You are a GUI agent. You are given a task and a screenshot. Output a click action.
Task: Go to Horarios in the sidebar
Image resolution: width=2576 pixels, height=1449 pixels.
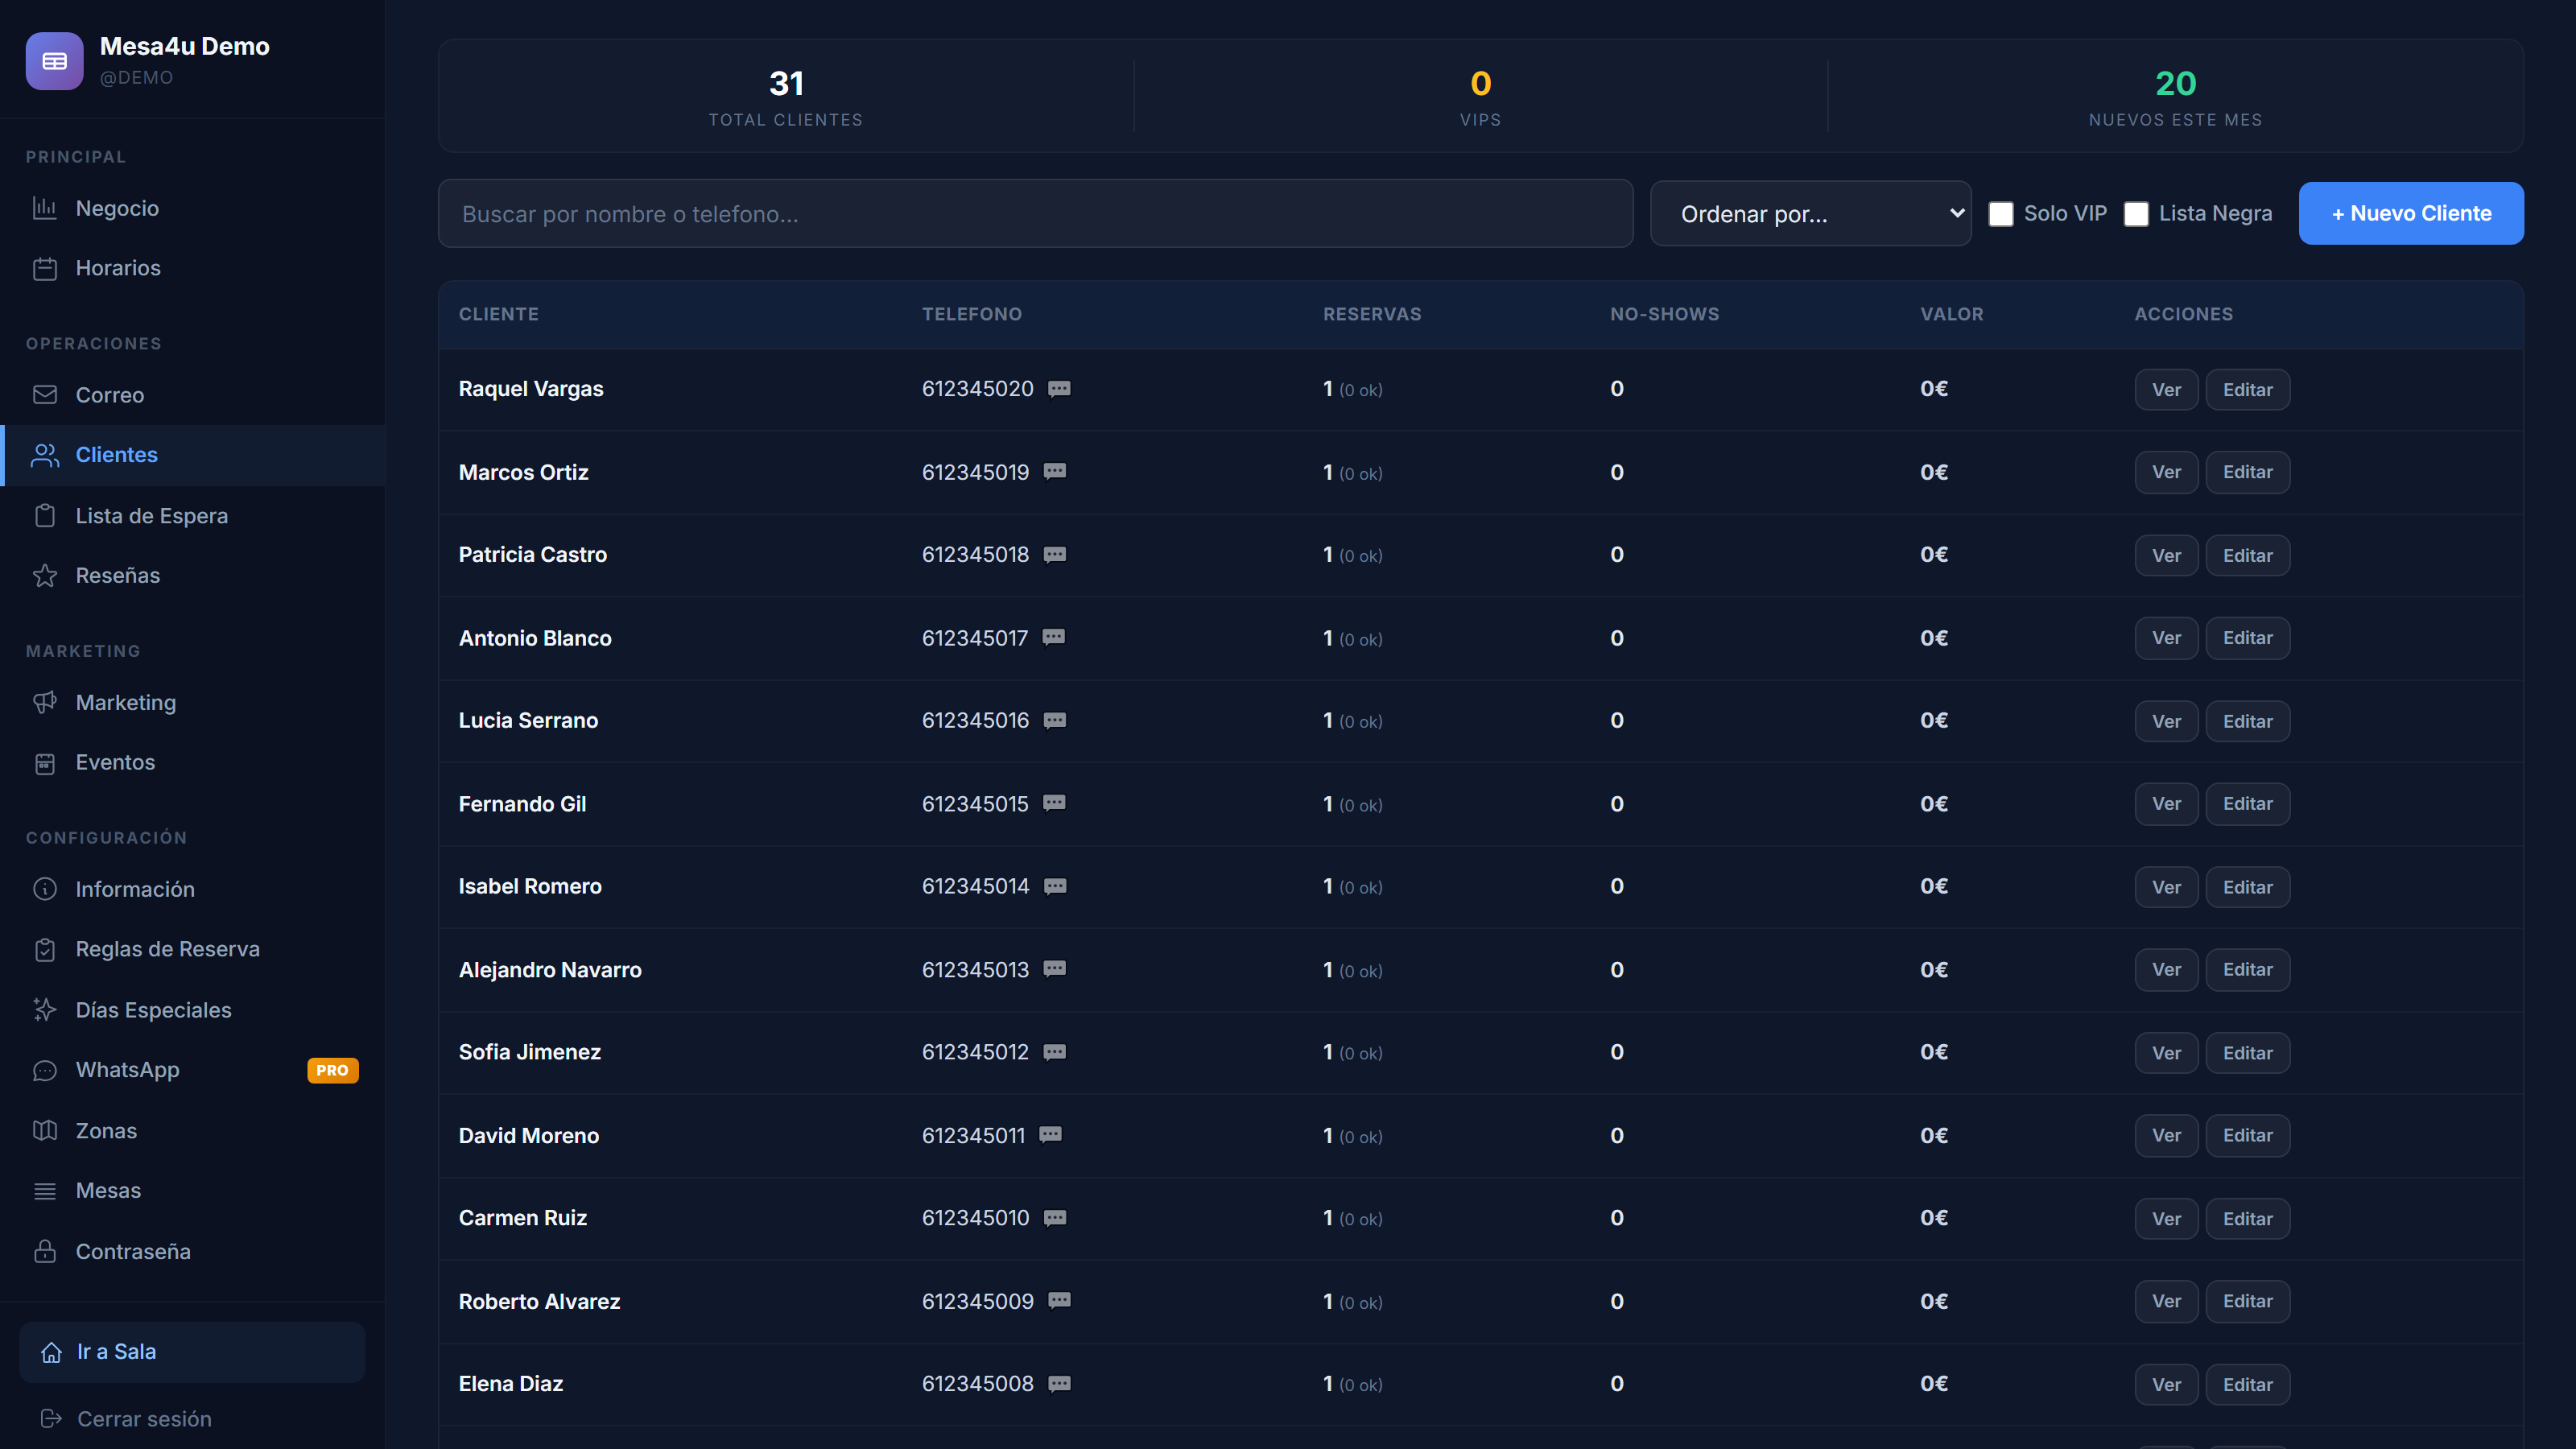[x=192, y=268]
